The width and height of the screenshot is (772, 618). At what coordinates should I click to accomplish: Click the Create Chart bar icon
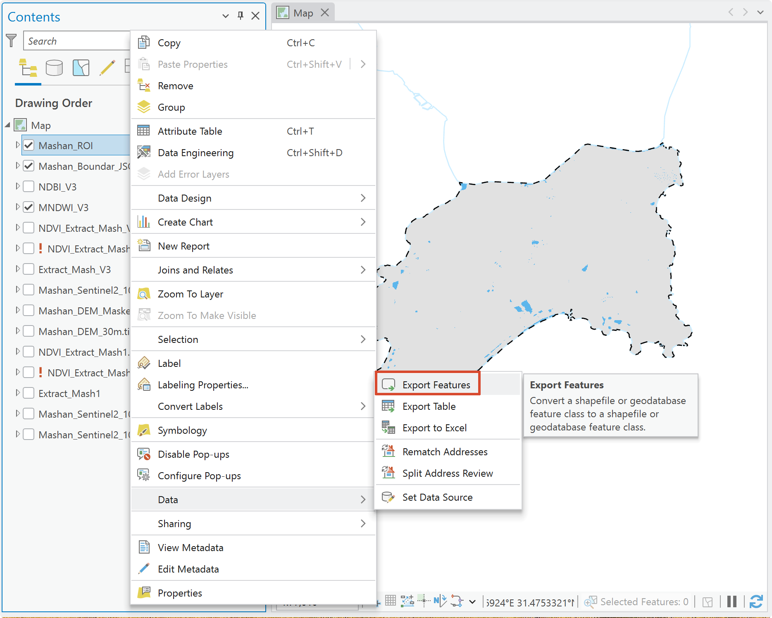pyautogui.click(x=143, y=222)
